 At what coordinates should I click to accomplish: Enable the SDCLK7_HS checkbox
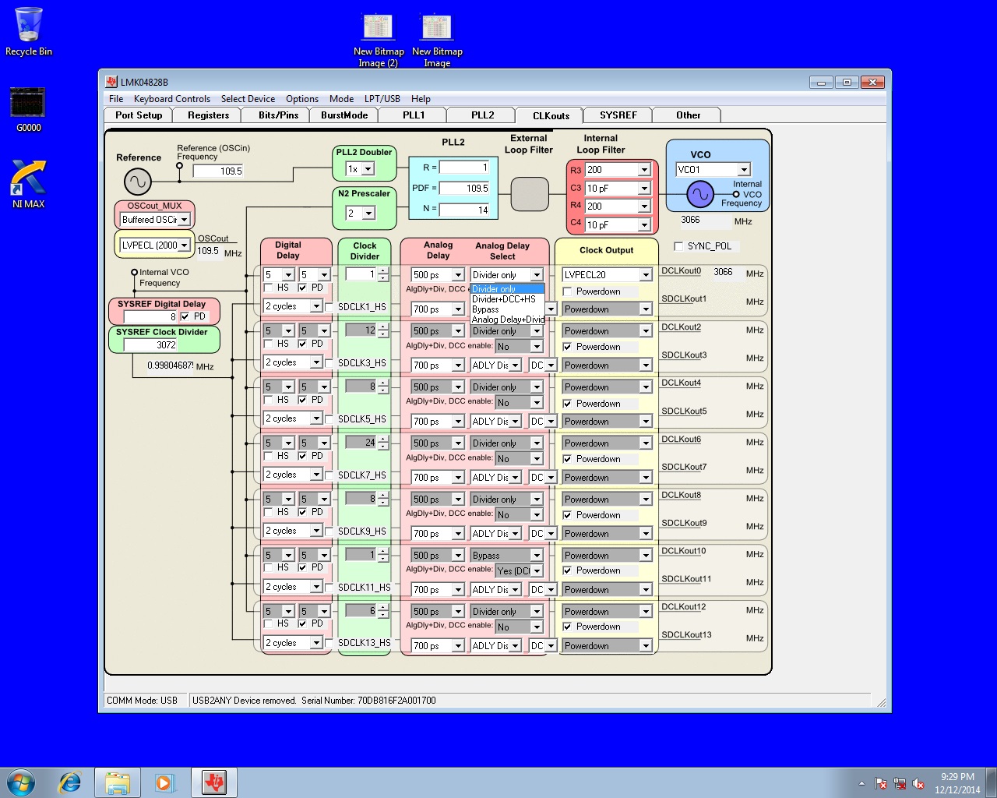329,475
